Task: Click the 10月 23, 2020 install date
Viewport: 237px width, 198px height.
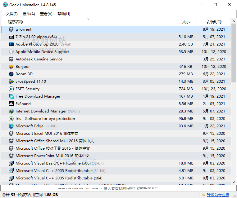Action: tap(214, 89)
